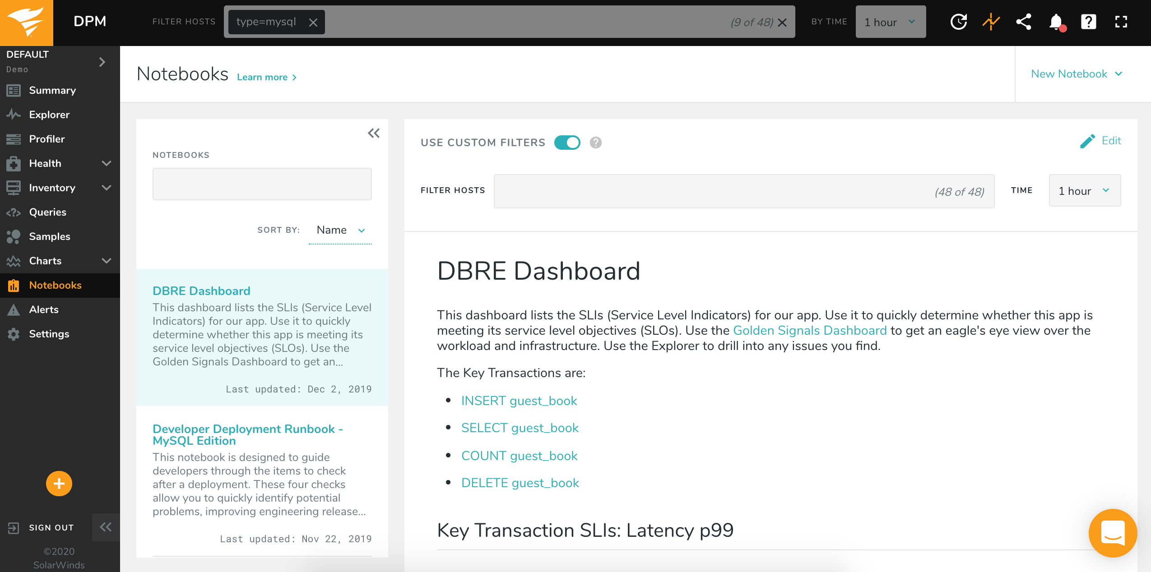Open the chat support widget

[1113, 533]
